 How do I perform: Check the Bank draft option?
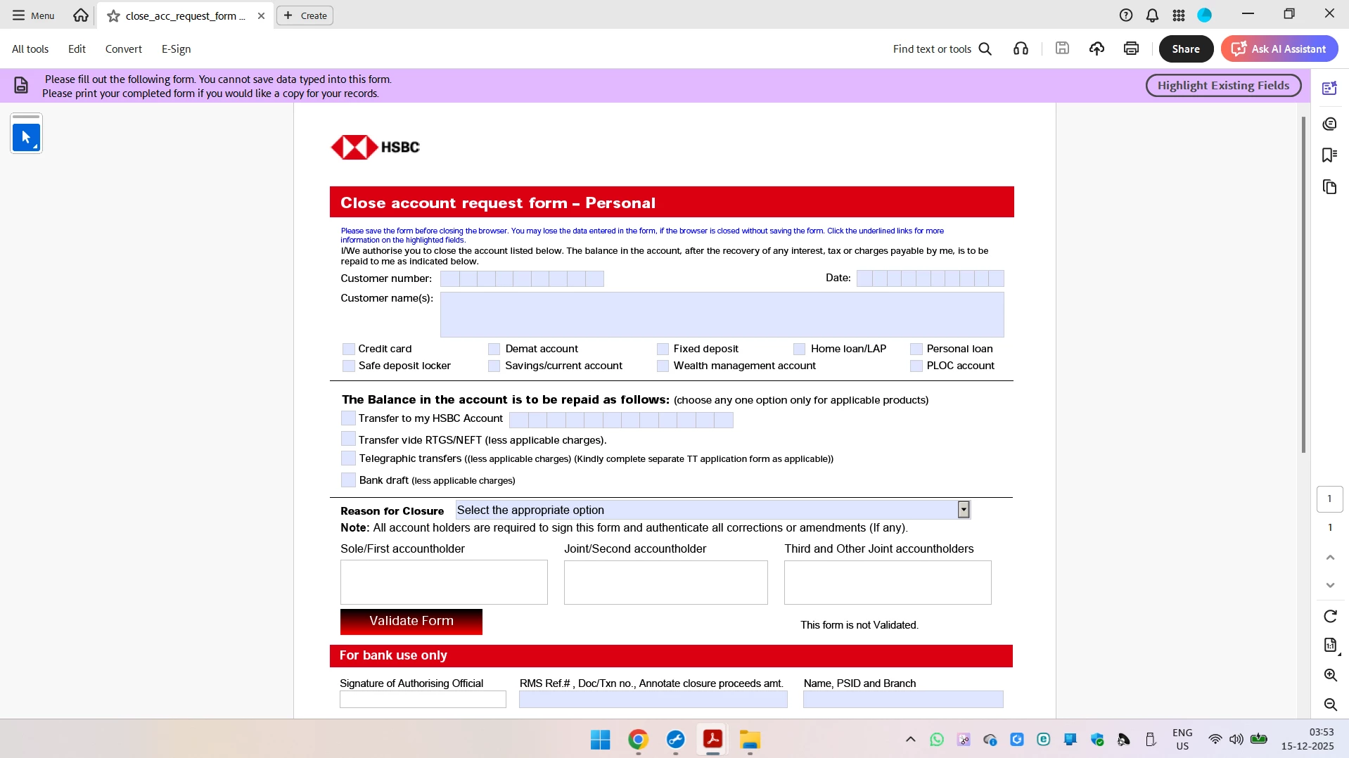[348, 480]
